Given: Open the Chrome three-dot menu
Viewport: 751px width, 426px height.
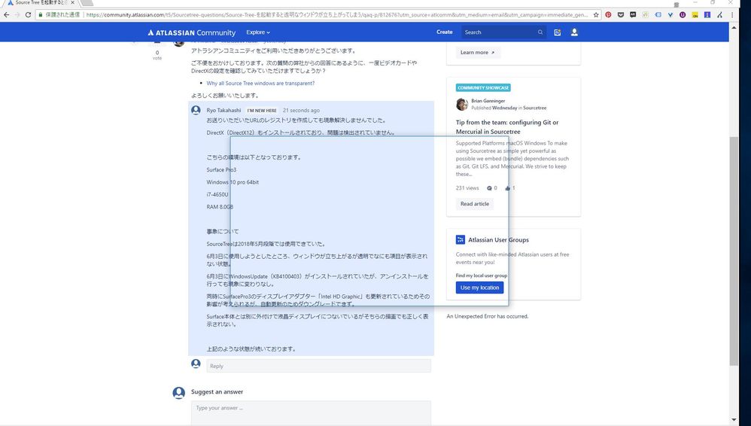Looking at the screenshot, I should (x=732, y=15).
